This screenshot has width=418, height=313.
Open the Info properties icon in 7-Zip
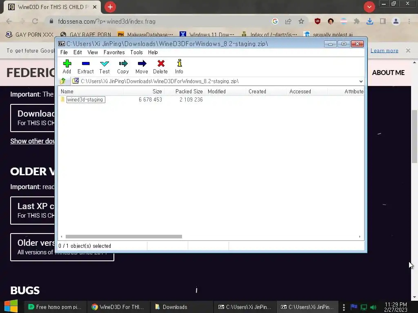click(179, 63)
